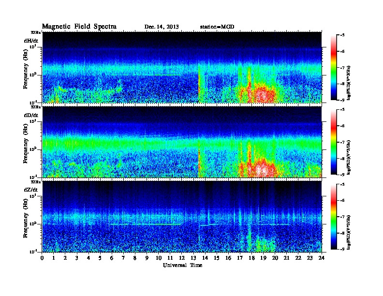The image size is (383, 296).
Task: Click the -7 tick on dZ/dt color bar
Action: [342, 217]
